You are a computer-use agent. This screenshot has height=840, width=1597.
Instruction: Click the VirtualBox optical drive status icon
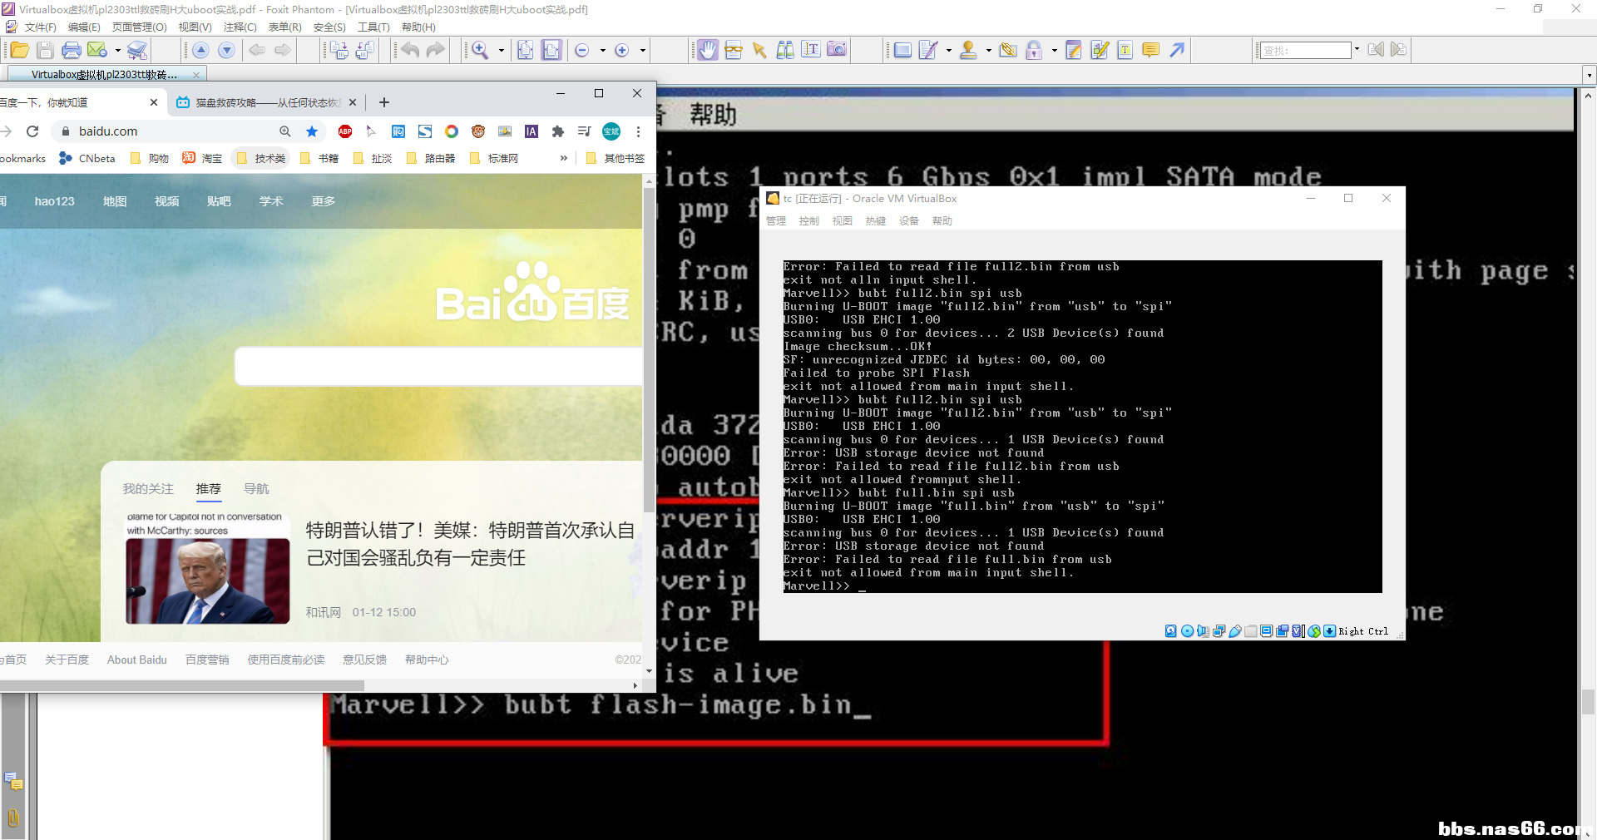coord(1188,631)
